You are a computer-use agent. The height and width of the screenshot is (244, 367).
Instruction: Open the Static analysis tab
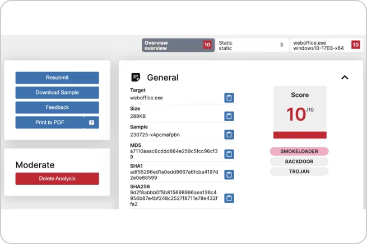click(252, 45)
